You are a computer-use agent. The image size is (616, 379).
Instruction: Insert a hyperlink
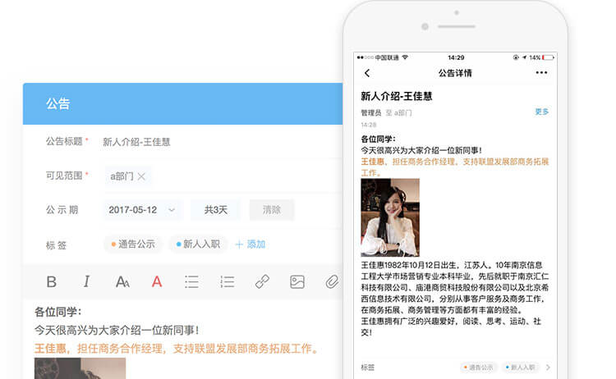(262, 282)
